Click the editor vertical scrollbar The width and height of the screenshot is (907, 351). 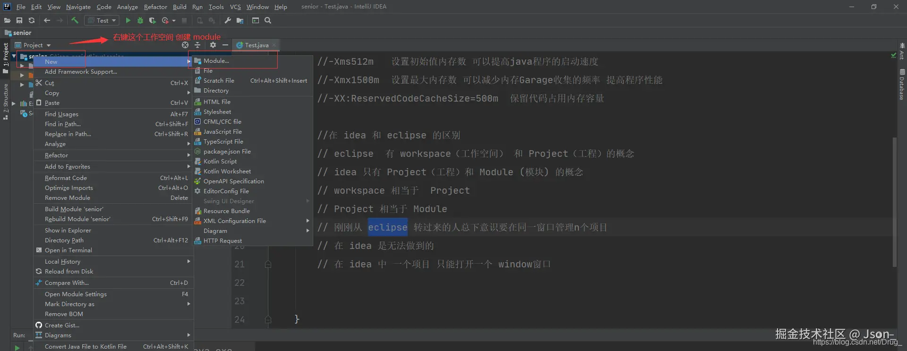[894, 202]
